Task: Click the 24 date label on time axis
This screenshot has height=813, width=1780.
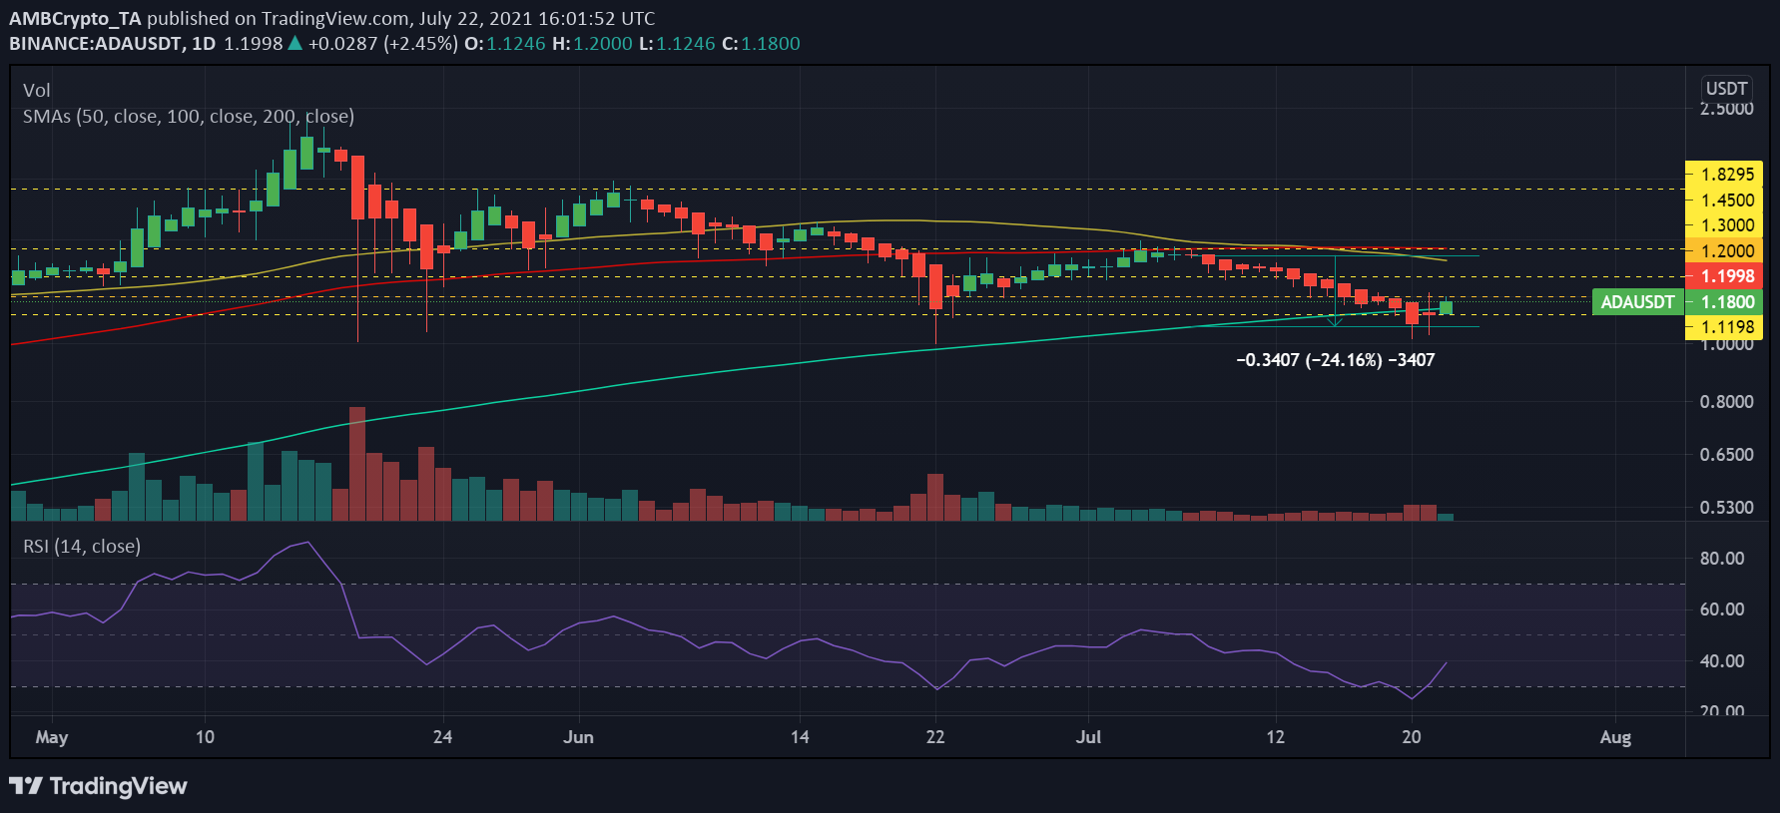Action: coord(442,737)
